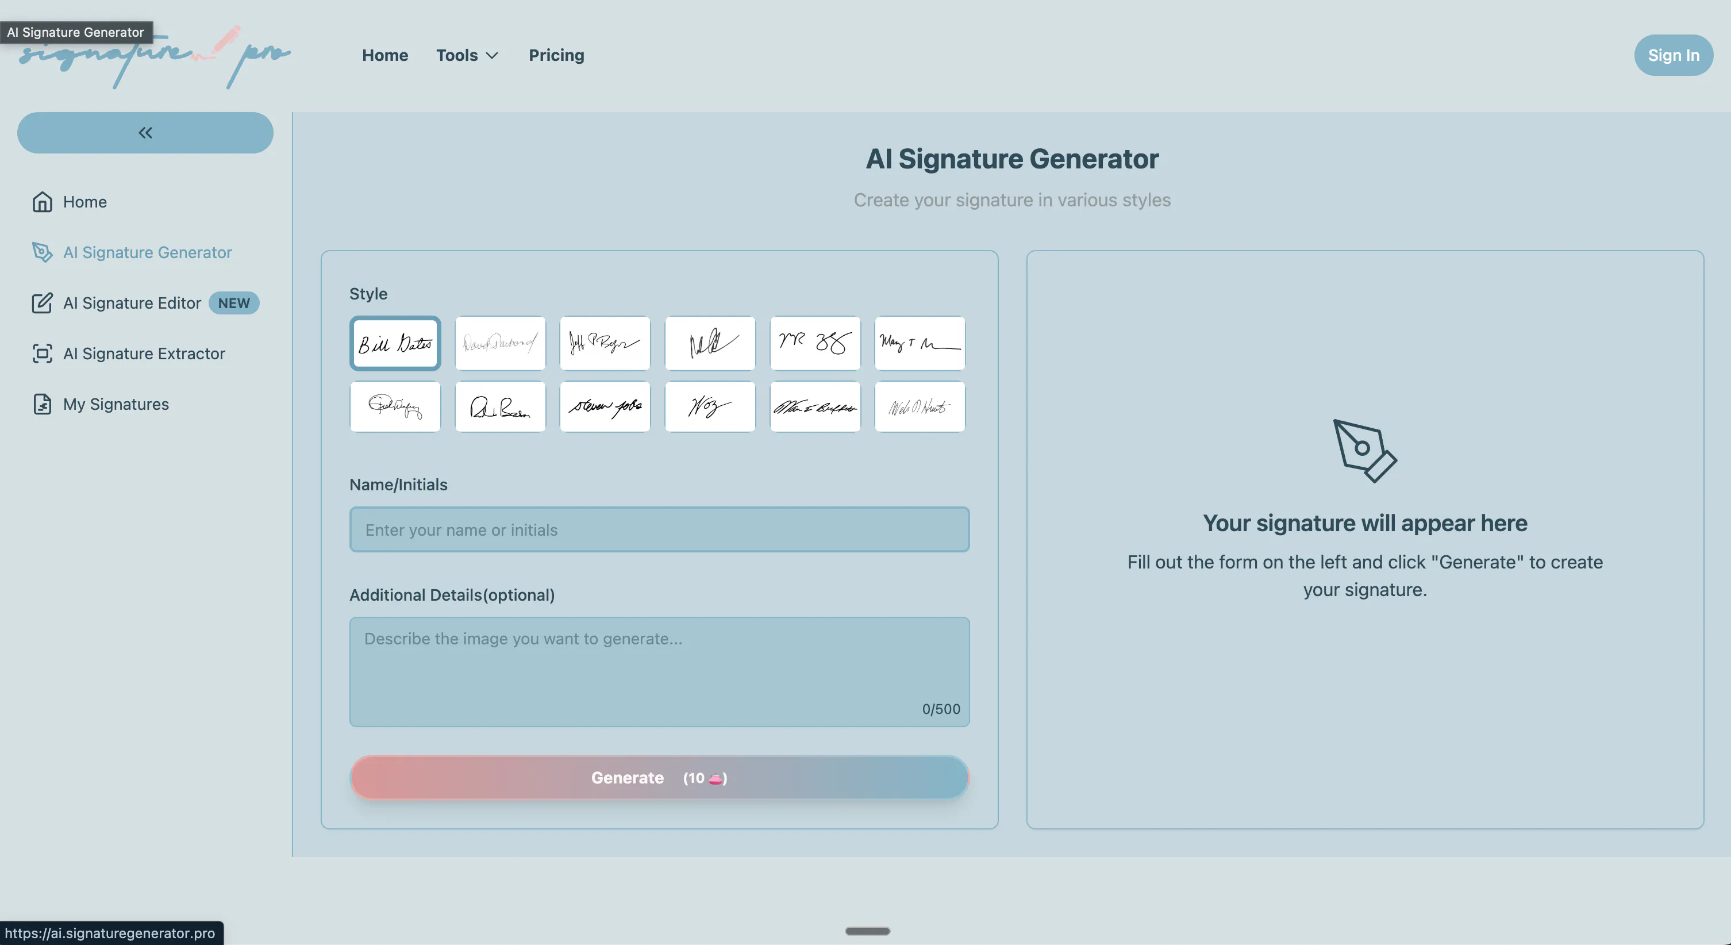Click the credit icon on Generate button
1731x945 pixels.
click(716, 778)
